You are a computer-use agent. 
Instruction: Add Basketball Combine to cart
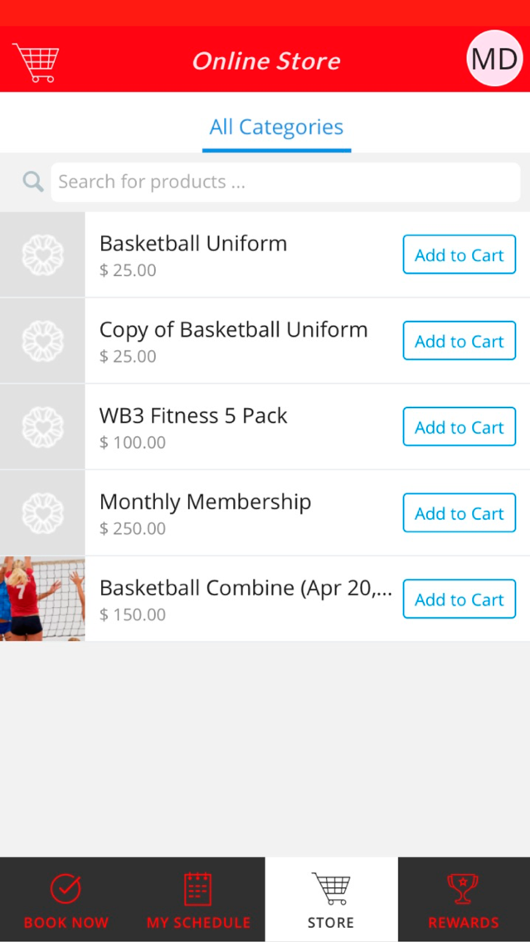[459, 599]
